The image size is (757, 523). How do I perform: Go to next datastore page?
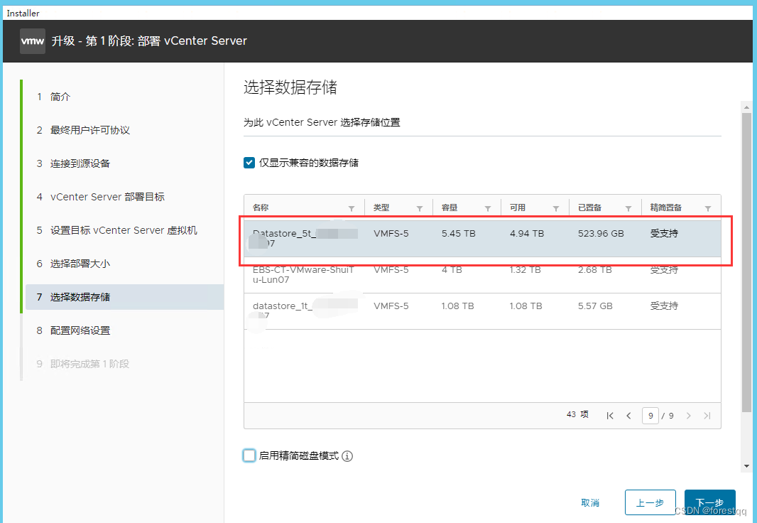(x=688, y=416)
